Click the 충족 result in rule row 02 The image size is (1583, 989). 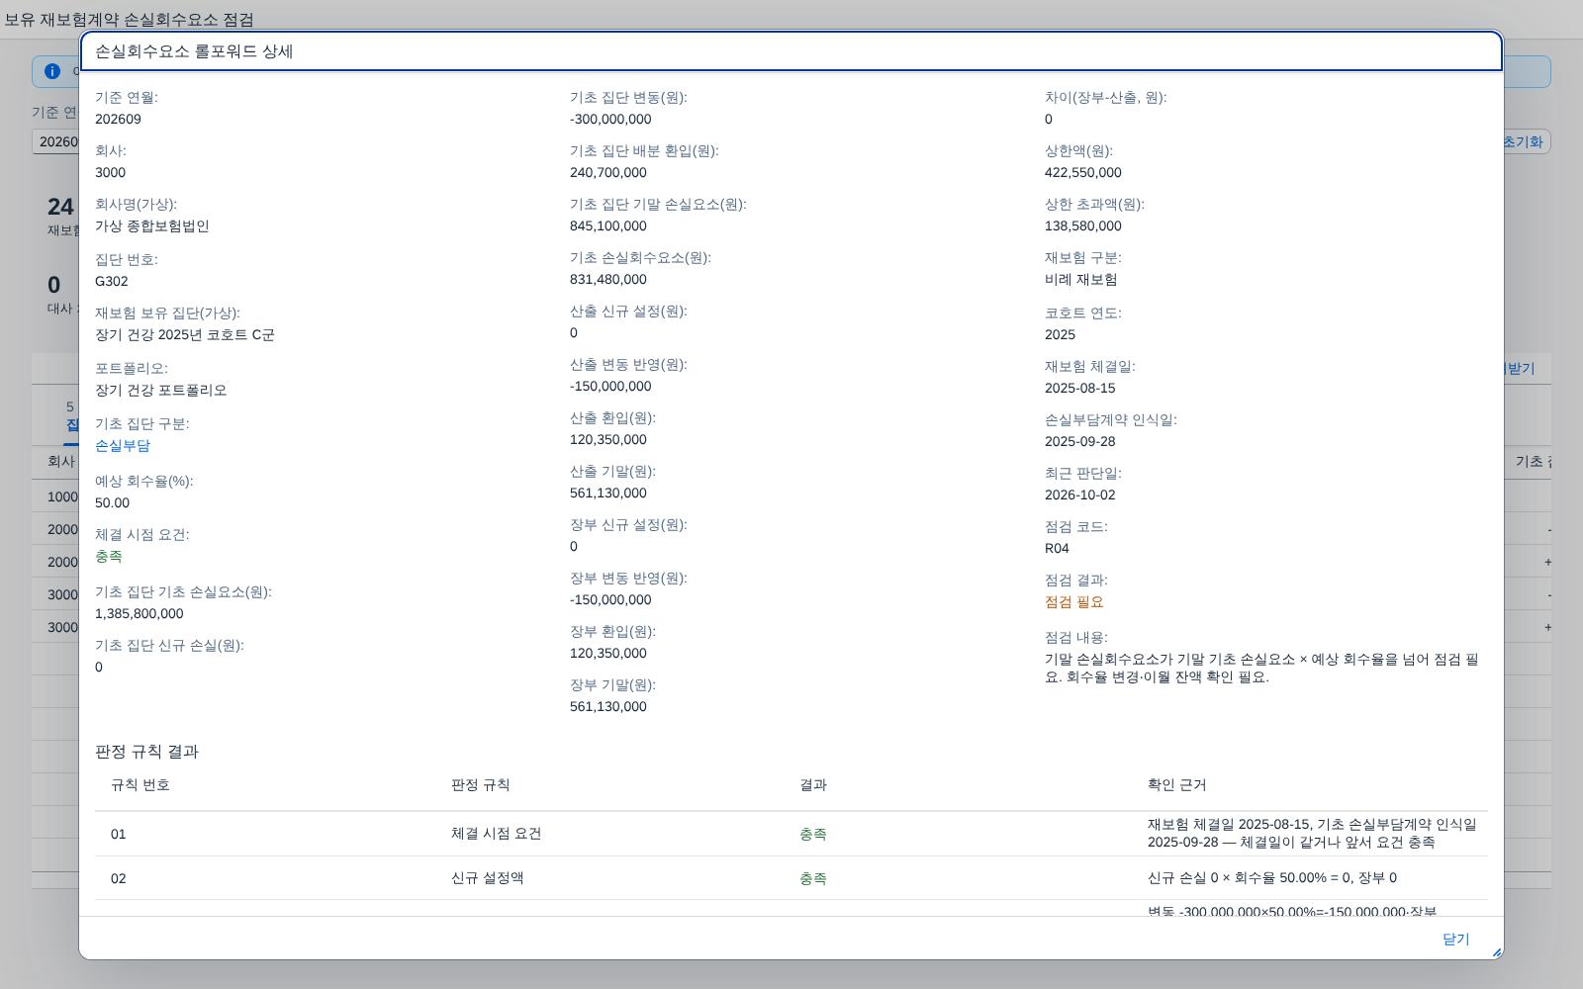point(813,878)
